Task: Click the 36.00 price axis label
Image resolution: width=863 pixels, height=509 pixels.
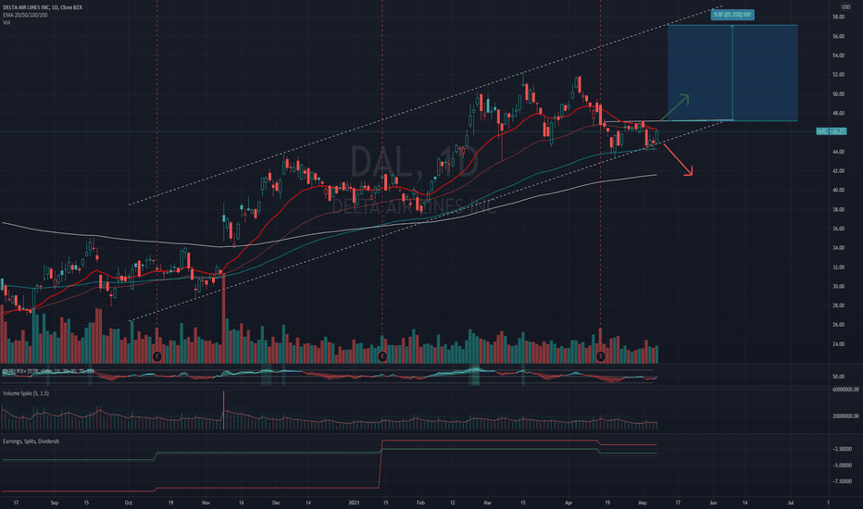Action: (x=838, y=229)
